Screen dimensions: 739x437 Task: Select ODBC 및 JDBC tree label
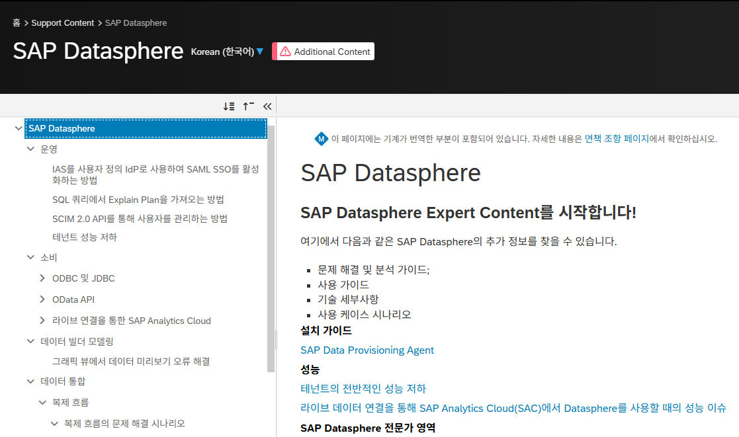click(83, 278)
